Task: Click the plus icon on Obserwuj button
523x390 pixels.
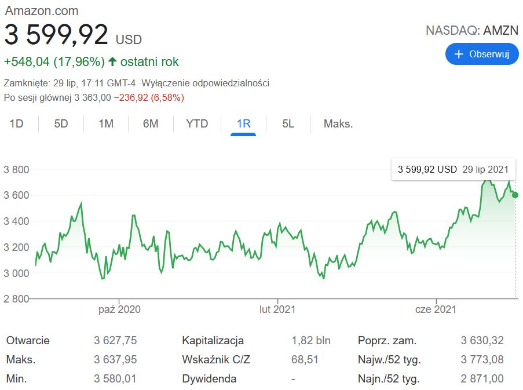Action: 459,54
